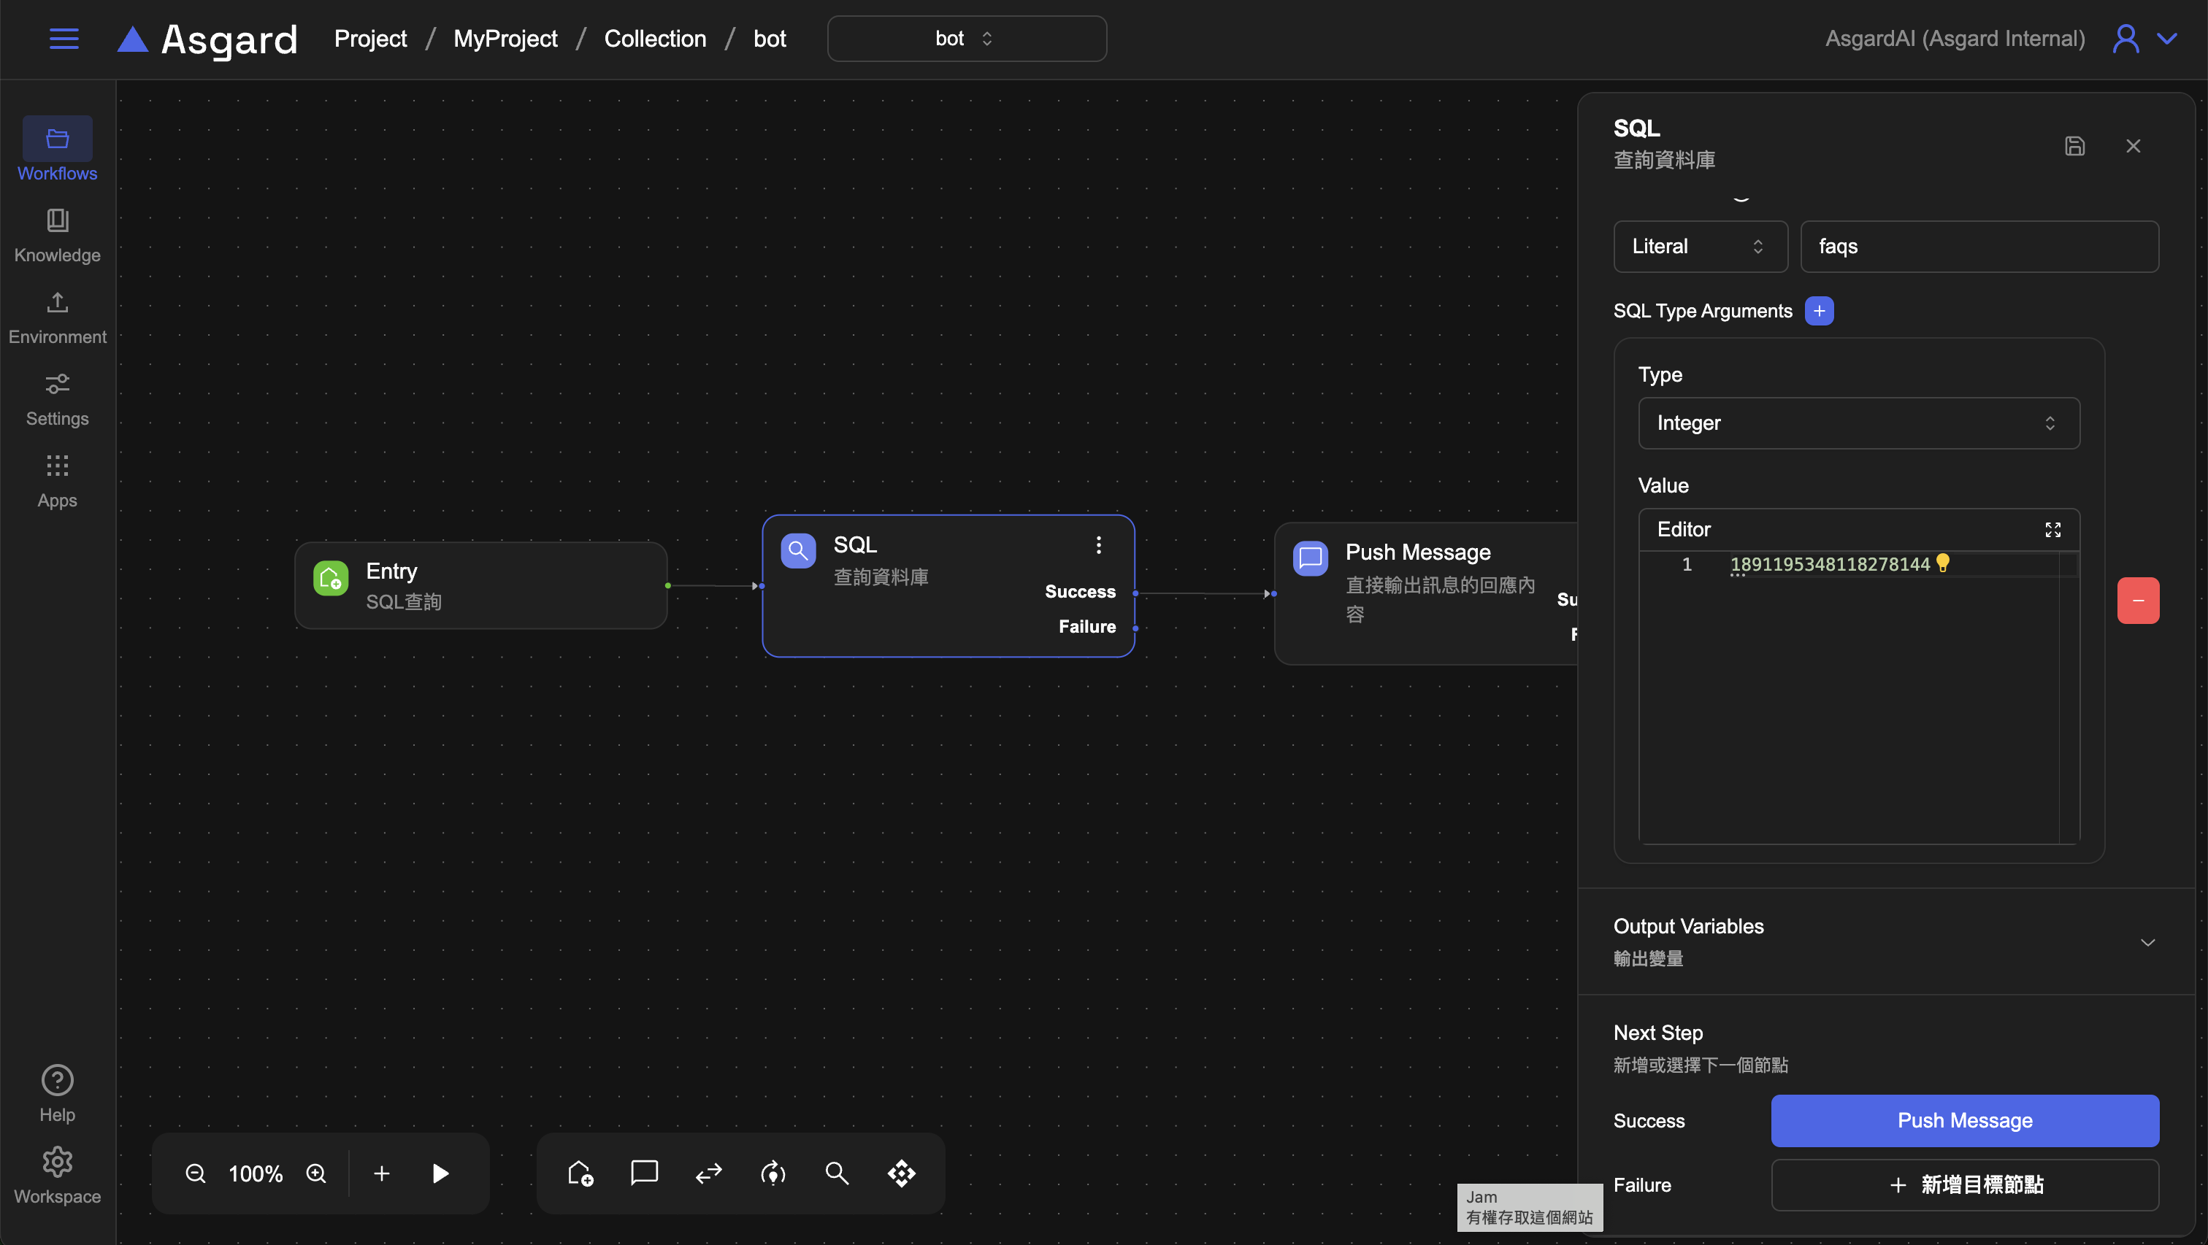The width and height of the screenshot is (2208, 1245).
Task: Zoom in the canvas
Action: pos(316,1173)
